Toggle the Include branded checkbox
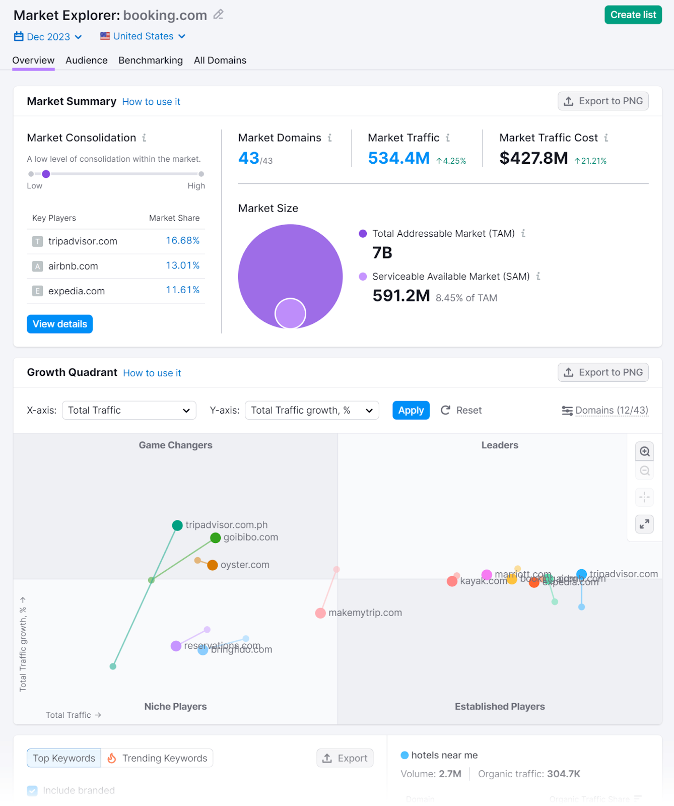 [x=32, y=790]
